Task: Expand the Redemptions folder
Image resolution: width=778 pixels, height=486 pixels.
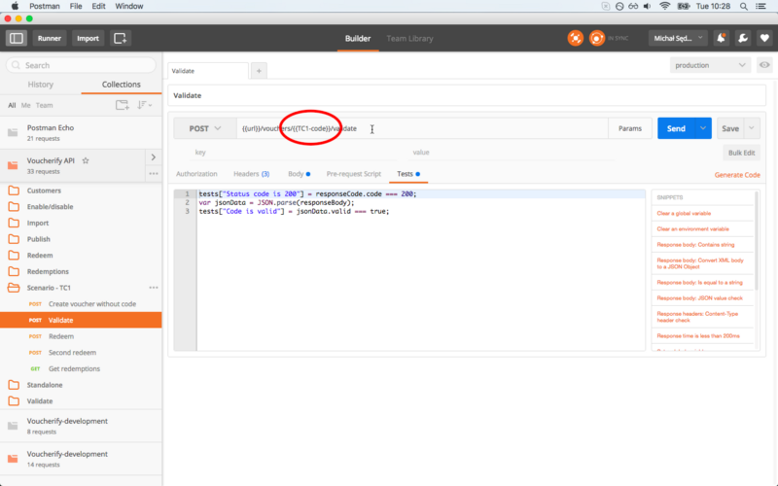Action: tap(81, 271)
